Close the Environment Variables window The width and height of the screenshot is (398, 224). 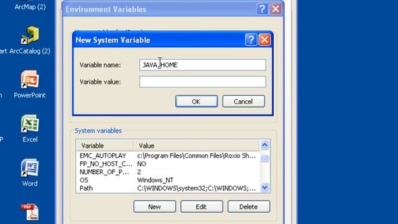pyautogui.click(x=275, y=9)
